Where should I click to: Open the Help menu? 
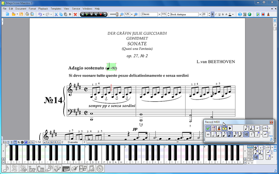point(97,9)
